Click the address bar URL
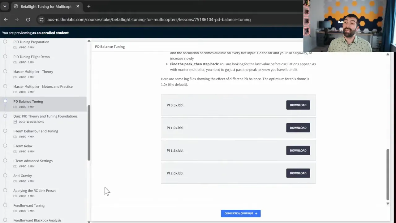Viewport: 396px width, 223px height. (149, 20)
